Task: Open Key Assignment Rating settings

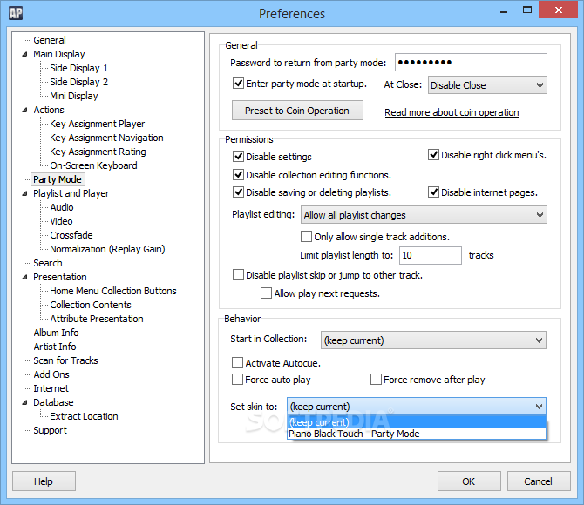Action: point(98,151)
